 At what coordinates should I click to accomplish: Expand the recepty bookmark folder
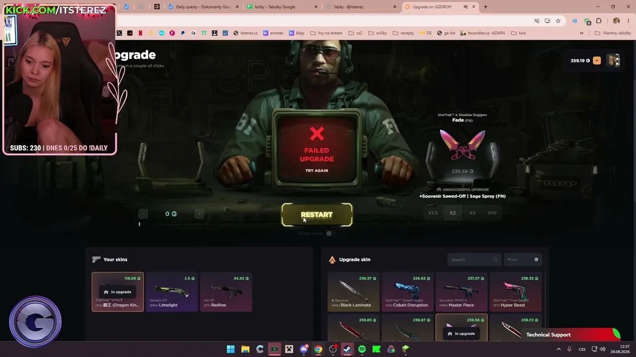403,33
